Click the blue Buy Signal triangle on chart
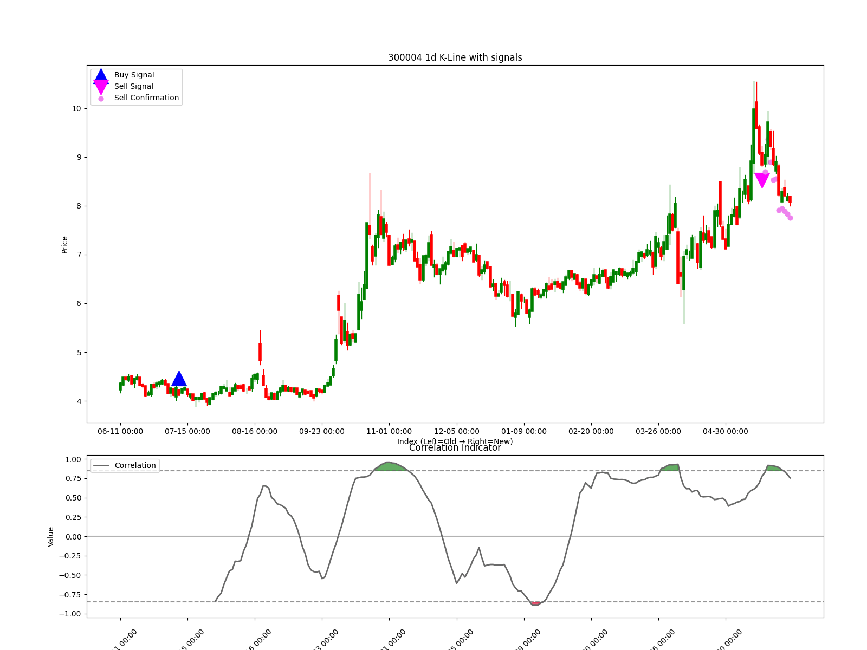 [x=179, y=379]
